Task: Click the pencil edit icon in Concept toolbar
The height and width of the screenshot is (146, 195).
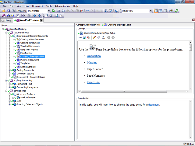Action: [94, 37]
